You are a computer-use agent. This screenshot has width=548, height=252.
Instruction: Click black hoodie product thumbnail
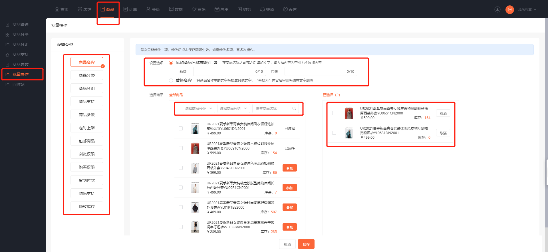click(195, 207)
